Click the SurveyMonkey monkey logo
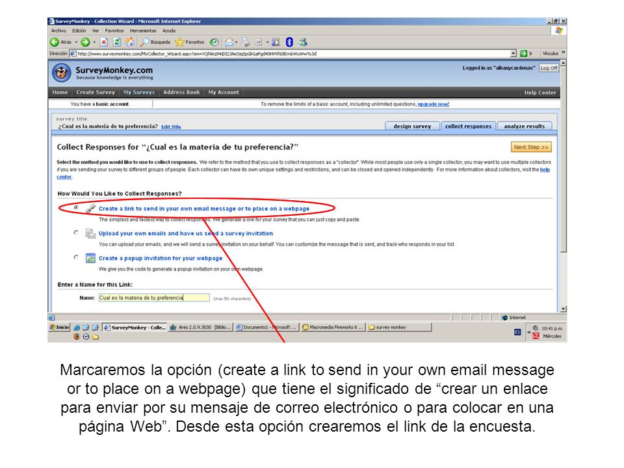Viewport: 624px width, 468px height. (x=62, y=73)
